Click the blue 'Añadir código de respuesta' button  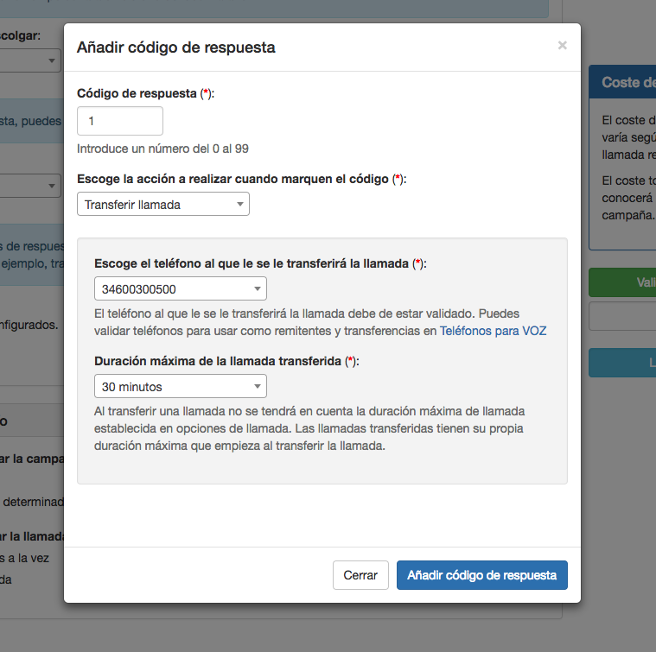click(x=481, y=574)
